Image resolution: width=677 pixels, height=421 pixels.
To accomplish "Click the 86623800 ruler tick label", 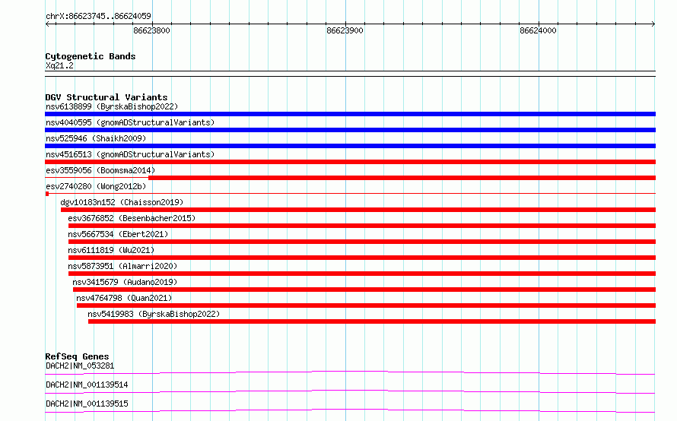I will [x=151, y=30].
